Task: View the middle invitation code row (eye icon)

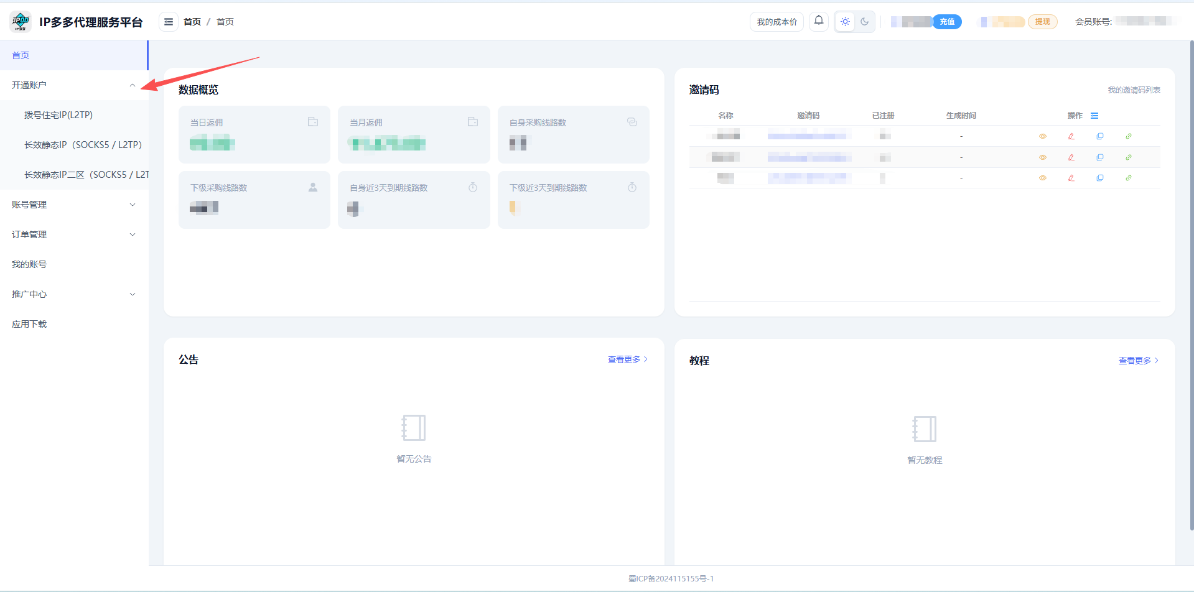Action: point(1043,157)
